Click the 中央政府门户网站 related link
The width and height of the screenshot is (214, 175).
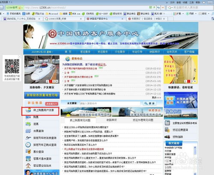(x=173, y=148)
